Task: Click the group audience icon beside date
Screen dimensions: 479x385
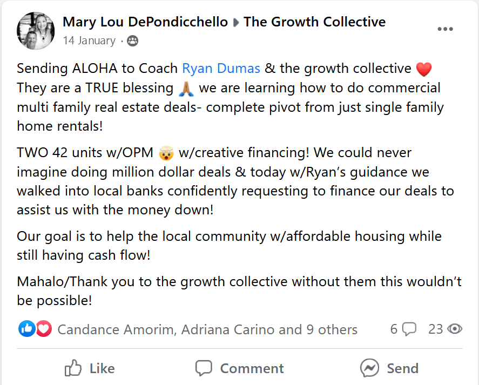Action: [x=133, y=40]
